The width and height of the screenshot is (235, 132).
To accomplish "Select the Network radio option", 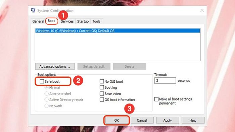I will [x=46, y=106].
